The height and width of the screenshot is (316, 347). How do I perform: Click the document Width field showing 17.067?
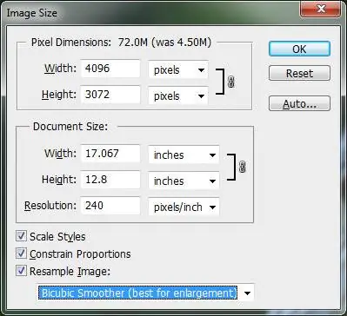[x=110, y=154]
